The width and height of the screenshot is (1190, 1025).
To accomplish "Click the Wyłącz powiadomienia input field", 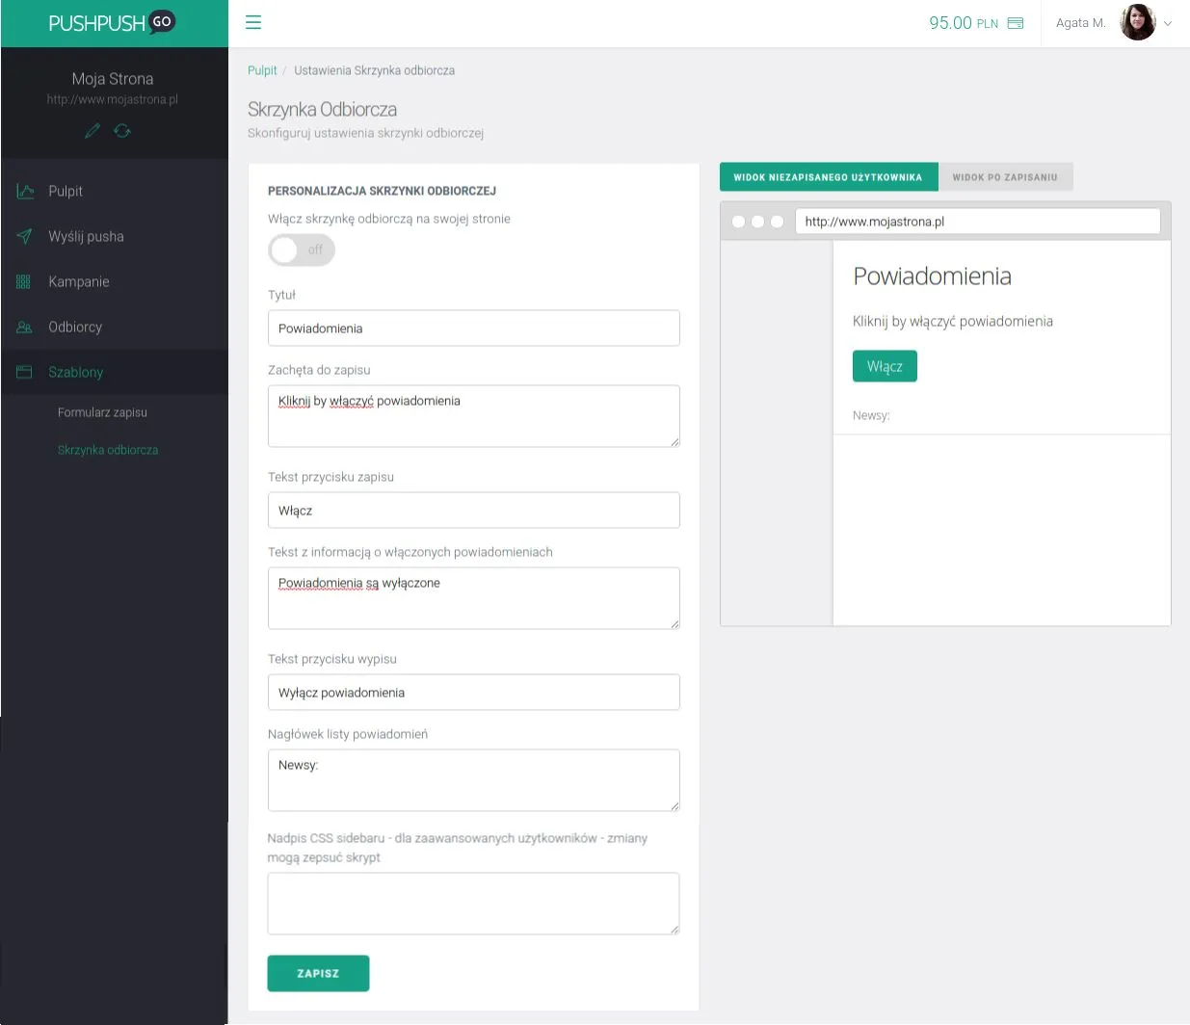I will pyautogui.click(x=474, y=693).
